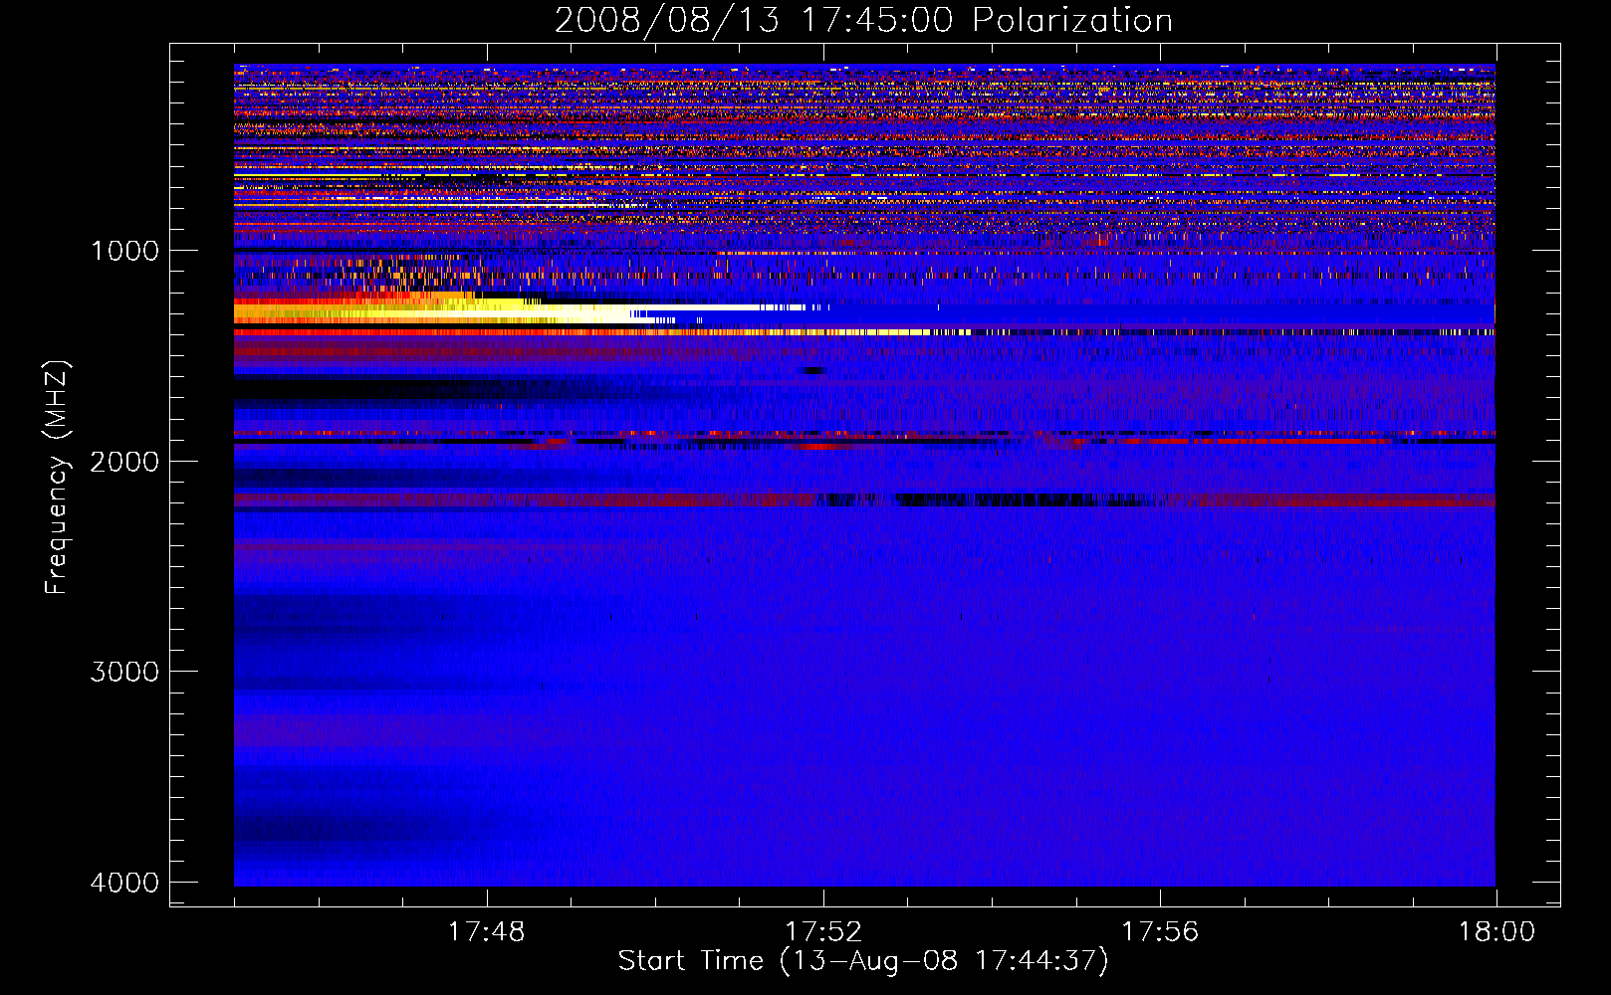
Task: Click the 'Start Time (13-Aug-08 17:44:37)' label
Action: tap(863, 961)
